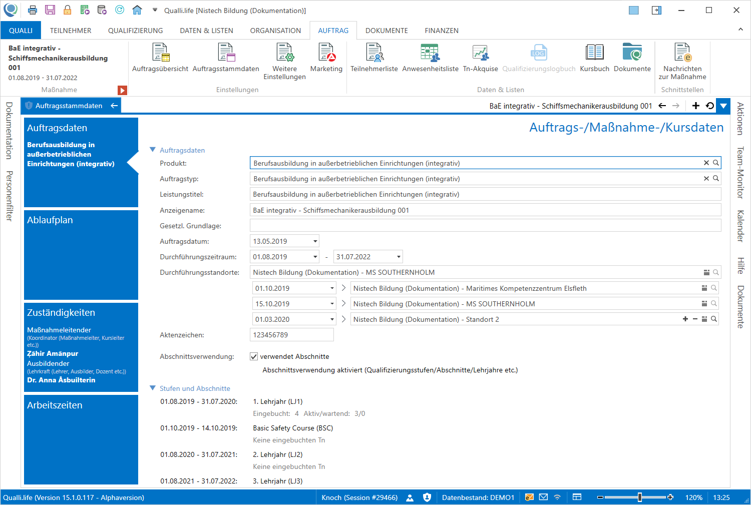Open Weitere Einstellungen ribbon icon
Screen dimensions: 751x505
point(284,62)
